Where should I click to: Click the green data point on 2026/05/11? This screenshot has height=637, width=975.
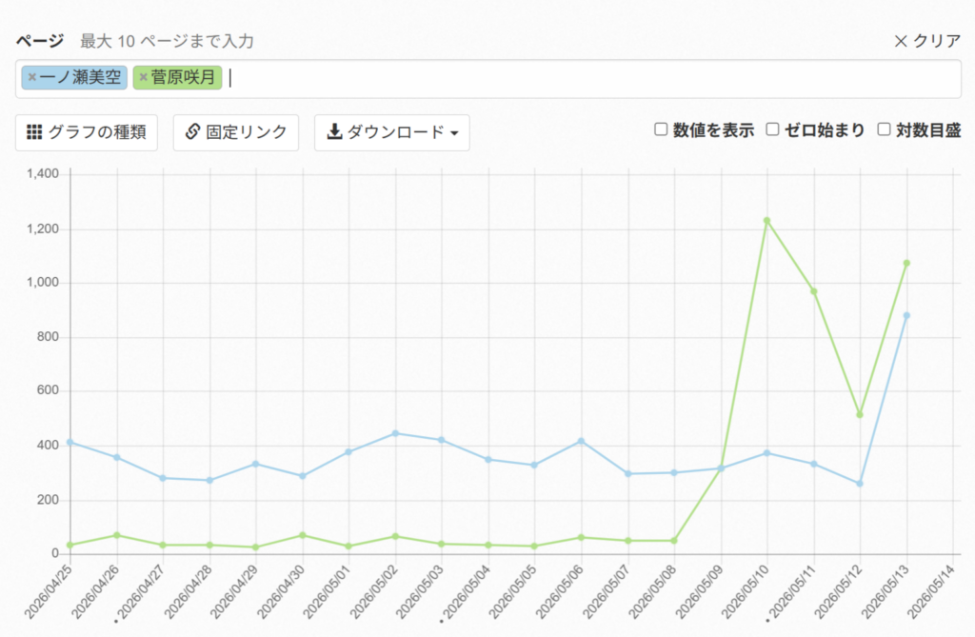tap(813, 291)
